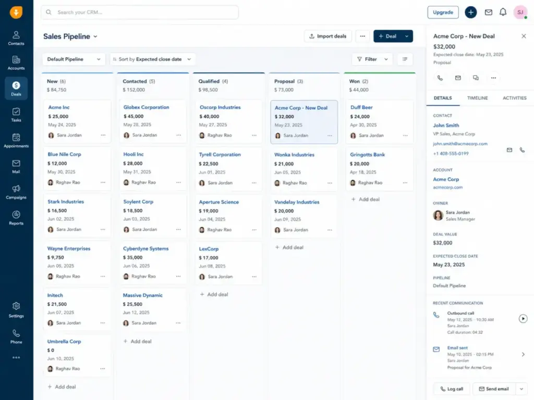Click list view toggle icon beside Filter
This screenshot has width=534, height=400.
(x=405, y=59)
